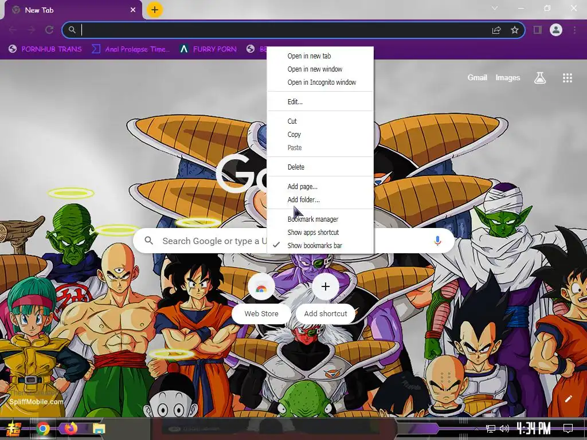587x440 pixels.
Task: Choose Open in new window
Action: pos(320,69)
